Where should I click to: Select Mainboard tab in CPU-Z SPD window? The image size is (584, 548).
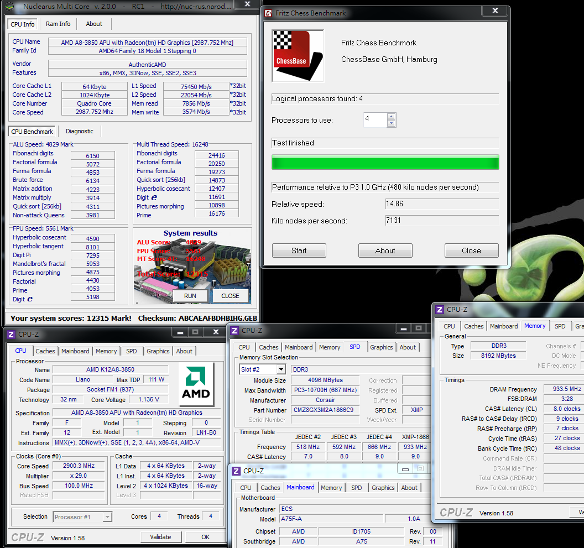coord(299,347)
